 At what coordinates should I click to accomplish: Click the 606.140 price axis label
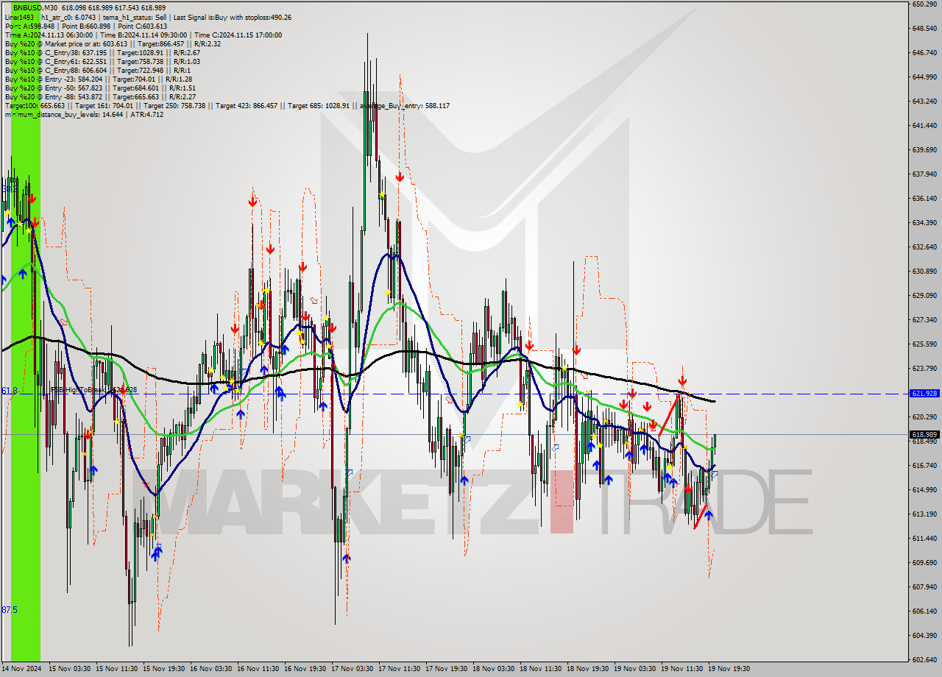pyautogui.click(x=924, y=612)
